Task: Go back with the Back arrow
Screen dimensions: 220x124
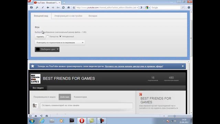Action: (48, 8)
